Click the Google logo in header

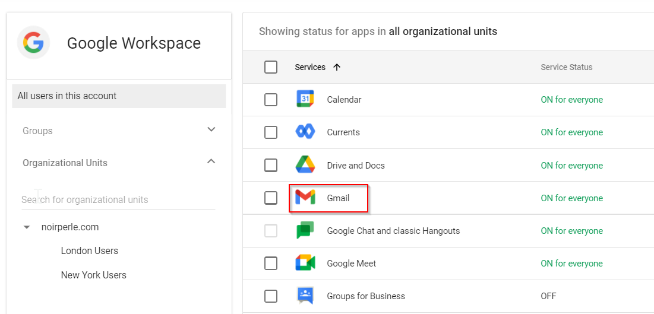tap(33, 43)
